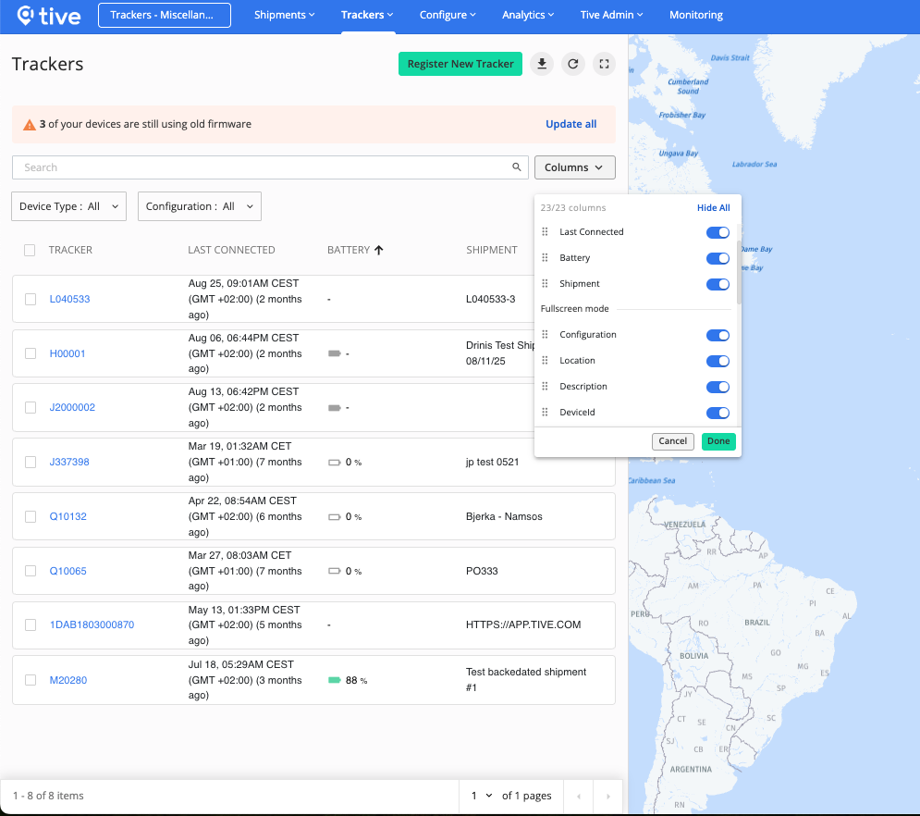
Task: Refresh the trackers list
Action: (573, 64)
